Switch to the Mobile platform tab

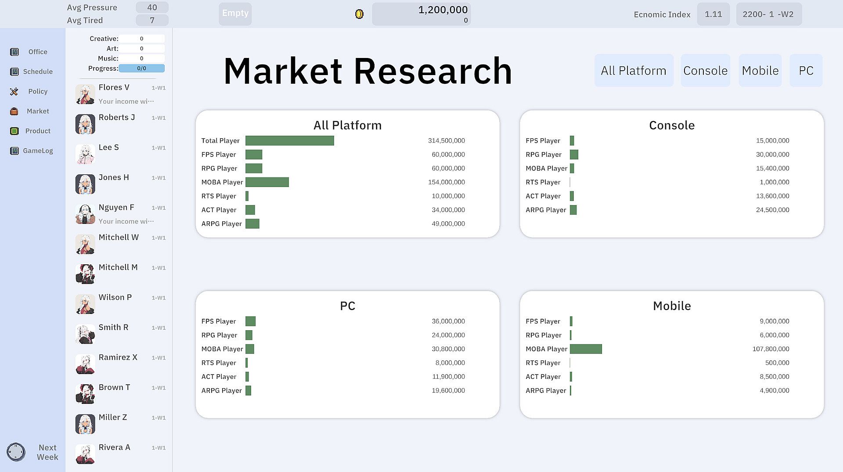coord(760,71)
